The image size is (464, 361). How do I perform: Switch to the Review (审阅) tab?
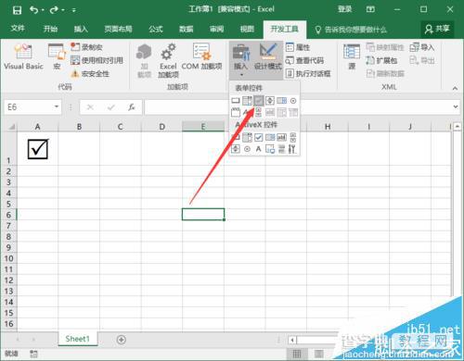click(x=216, y=29)
